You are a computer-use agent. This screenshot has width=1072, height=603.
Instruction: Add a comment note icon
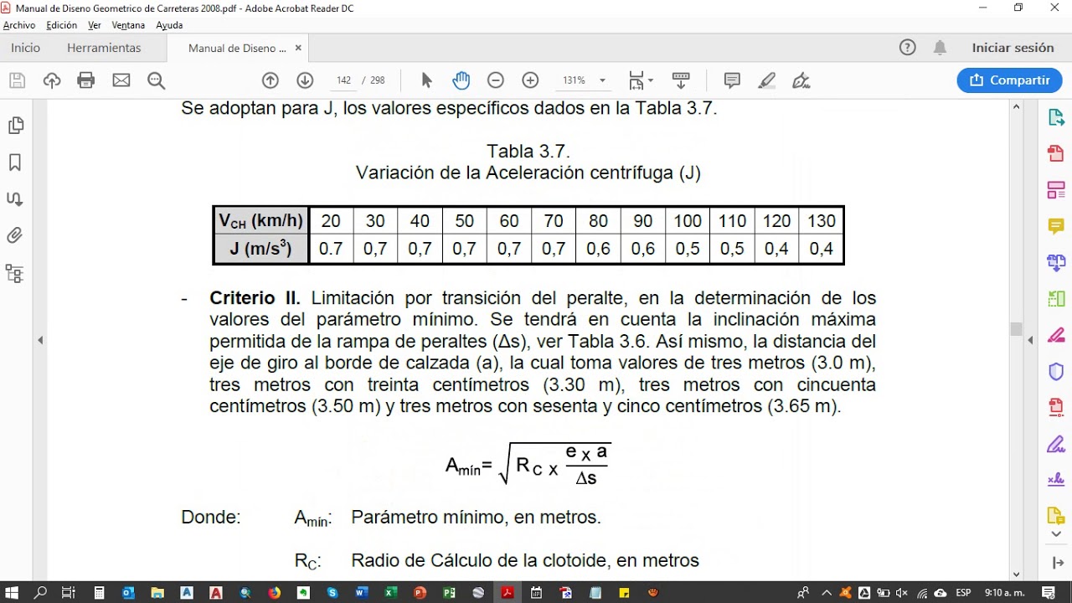(732, 80)
